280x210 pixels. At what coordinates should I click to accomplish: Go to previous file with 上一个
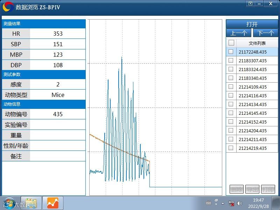coord(239,33)
